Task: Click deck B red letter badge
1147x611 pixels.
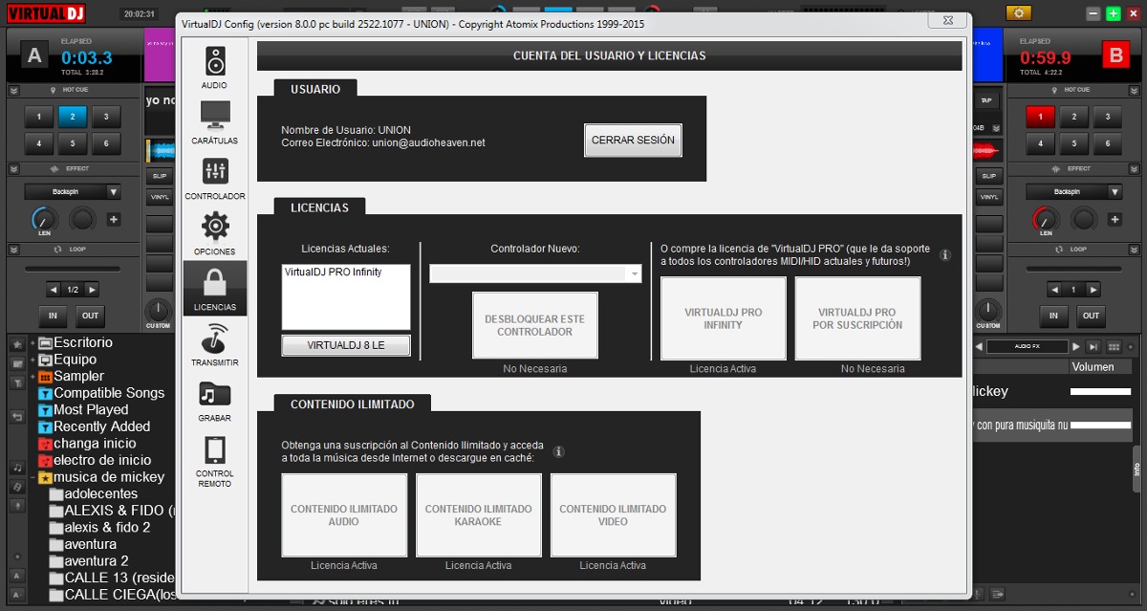Action: pyautogui.click(x=1115, y=56)
